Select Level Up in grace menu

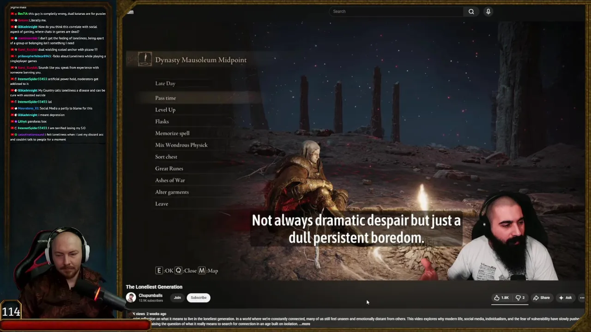click(x=165, y=110)
